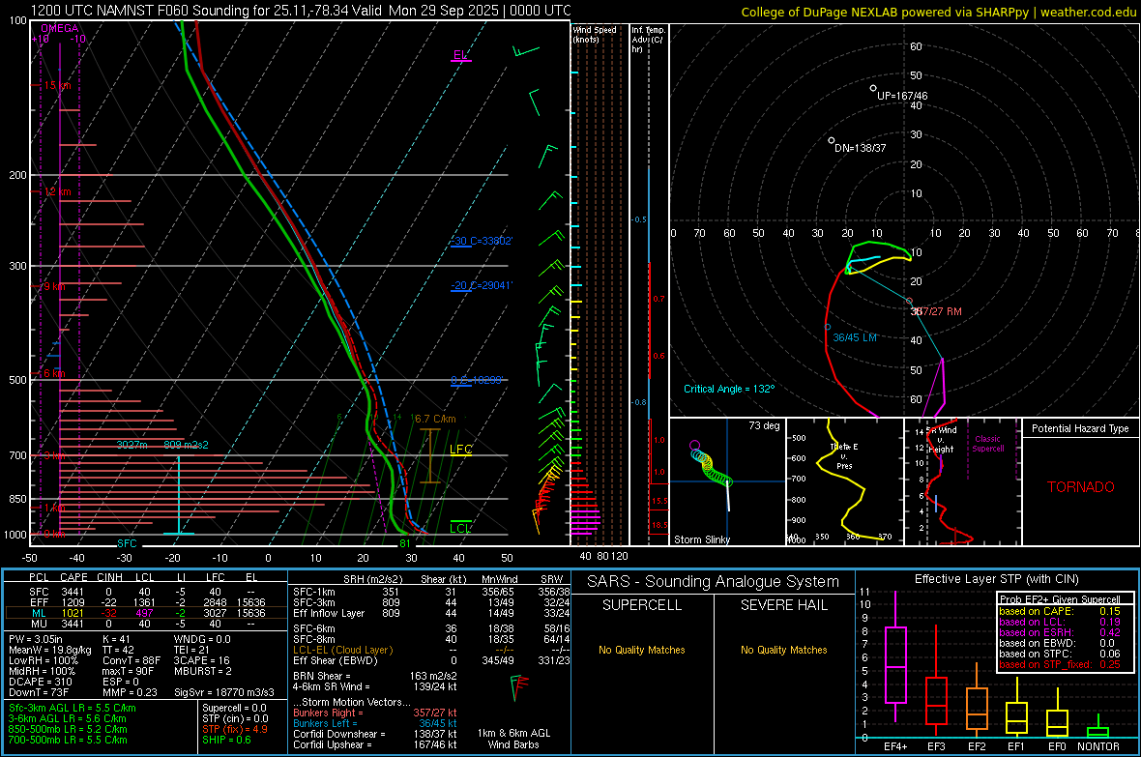The width and height of the screenshot is (1141, 757).
Task: Click the magenta EF4+ box plot
Action: tap(895, 657)
